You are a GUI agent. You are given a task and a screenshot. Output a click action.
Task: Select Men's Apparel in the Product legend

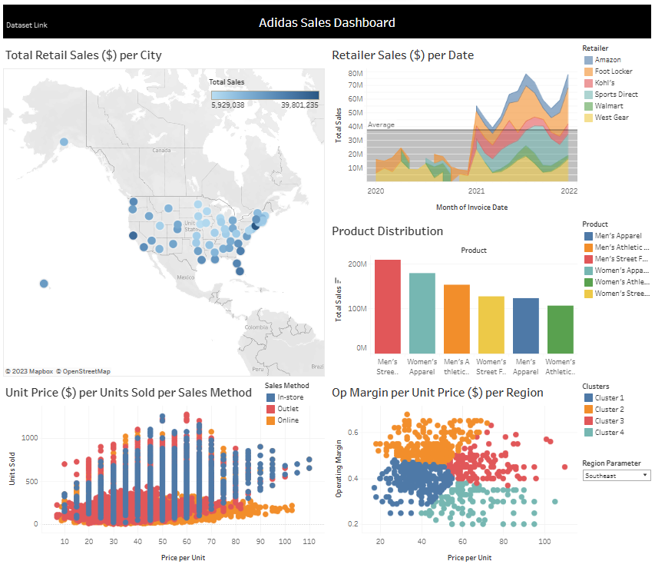(588, 236)
